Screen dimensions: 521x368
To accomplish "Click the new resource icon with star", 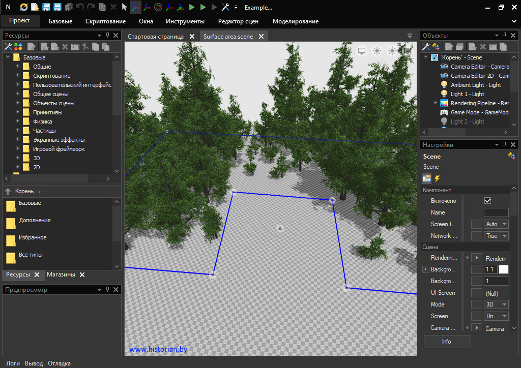I will [x=35, y=7].
